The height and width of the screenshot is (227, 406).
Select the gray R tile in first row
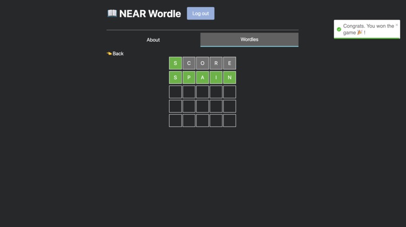pyautogui.click(x=216, y=63)
